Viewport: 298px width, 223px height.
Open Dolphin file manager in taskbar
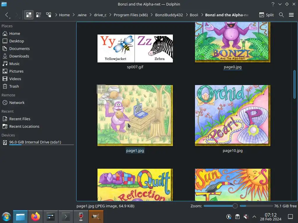pos(20,217)
